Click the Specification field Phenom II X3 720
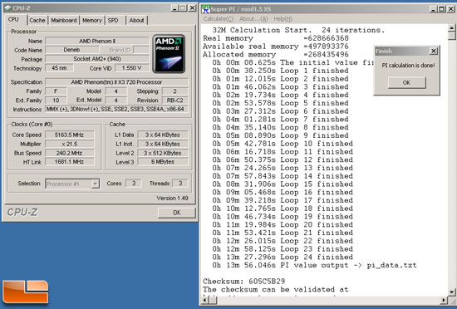This screenshot has height=309, width=457. tap(116, 82)
